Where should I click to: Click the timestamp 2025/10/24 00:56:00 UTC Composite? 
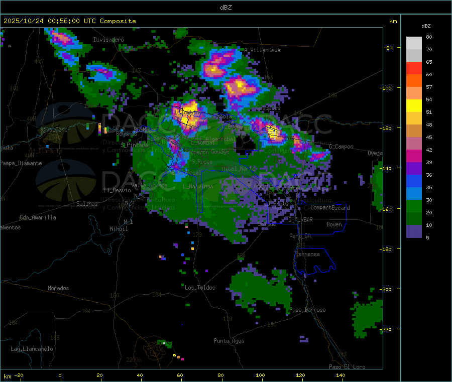69,21
